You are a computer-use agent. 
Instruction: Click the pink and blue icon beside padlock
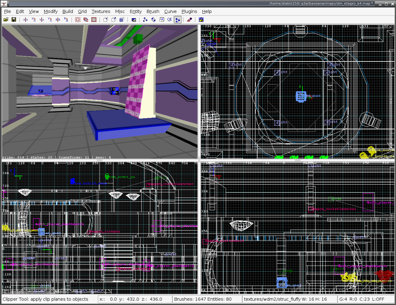[189, 19]
